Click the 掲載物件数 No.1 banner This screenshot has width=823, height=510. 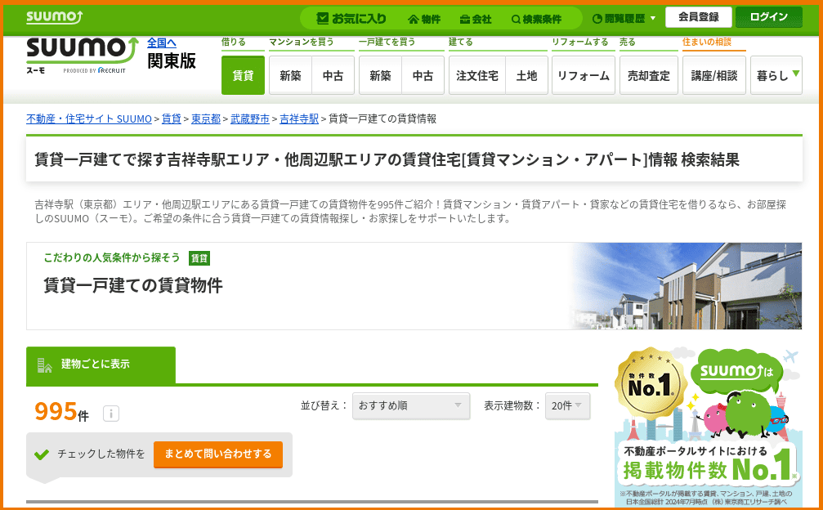tap(708, 425)
